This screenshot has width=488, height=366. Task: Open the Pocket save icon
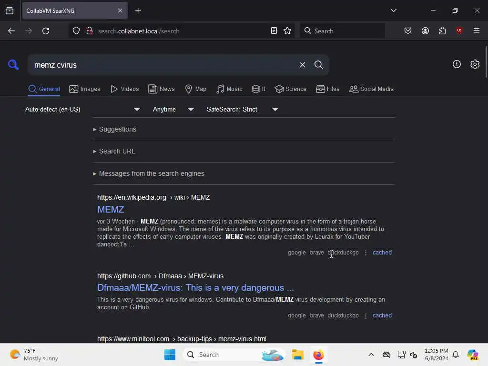(408, 31)
